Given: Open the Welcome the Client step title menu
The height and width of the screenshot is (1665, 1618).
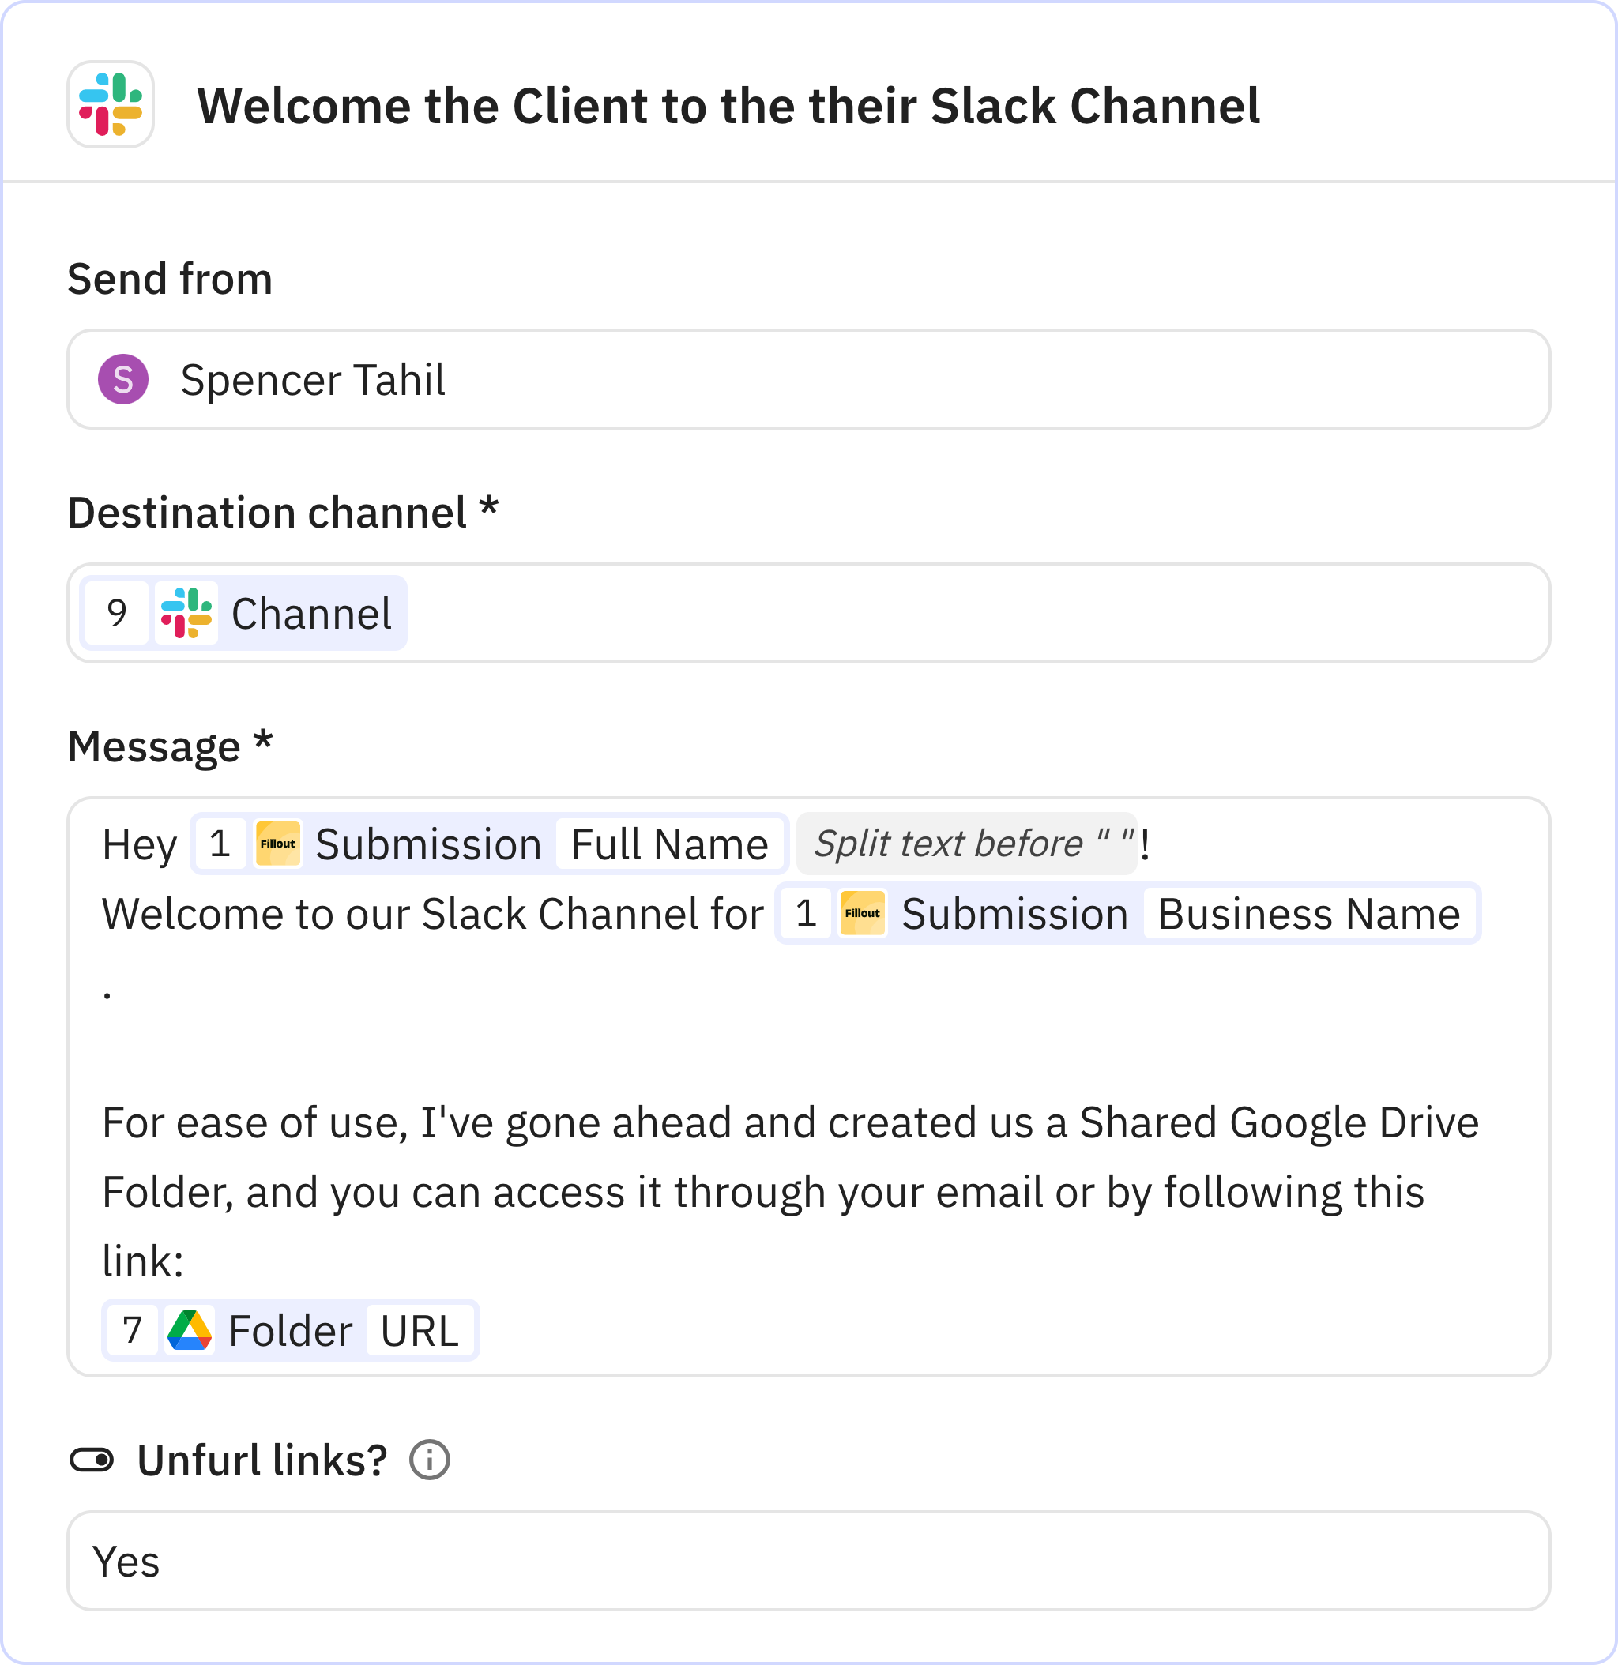Looking at the screenshot, I should click(729, 105).
